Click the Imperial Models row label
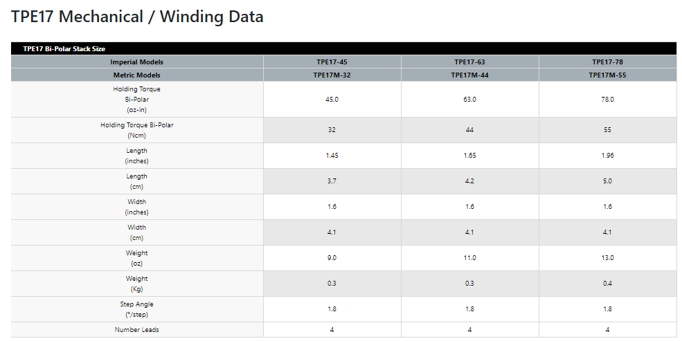Image resolution: width=682 pixels, height=341 pixels. (137, 62)
